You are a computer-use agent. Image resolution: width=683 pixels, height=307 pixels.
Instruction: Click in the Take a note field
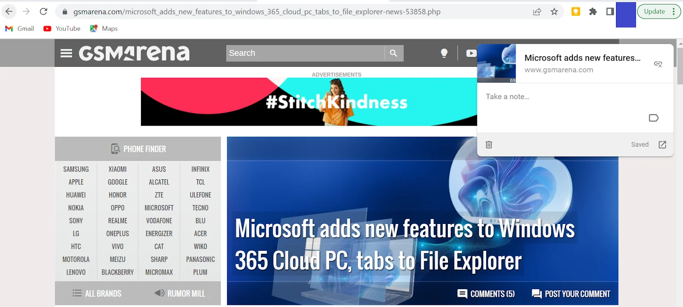point(563,97)
